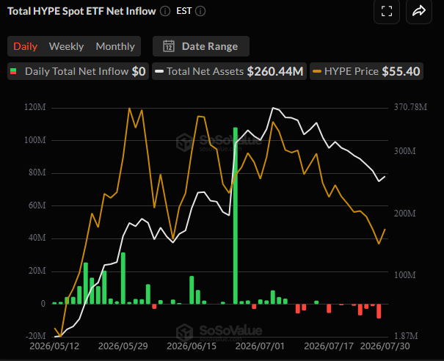Image resolution: width=444 pixels, height=361 pixels.
Task: Click the 2026/07/01 axis date
Action: [x=260, y=346]
